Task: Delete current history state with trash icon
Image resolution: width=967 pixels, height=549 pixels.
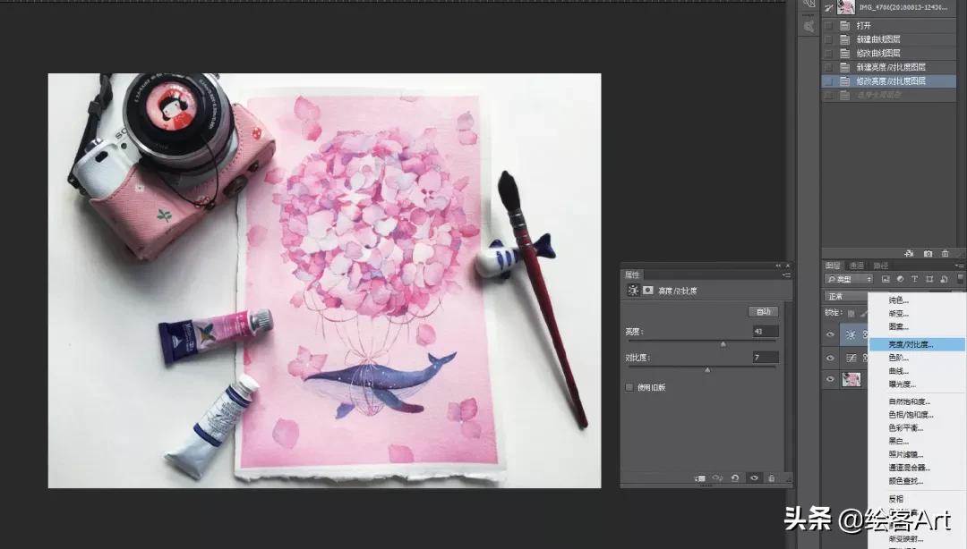Action: point(945,253)
